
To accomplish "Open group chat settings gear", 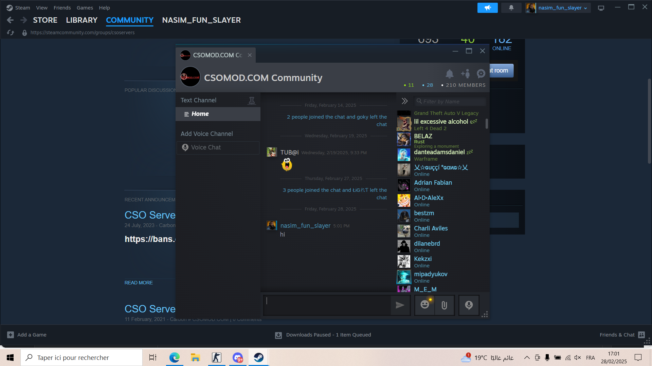I will coord(481,74).
